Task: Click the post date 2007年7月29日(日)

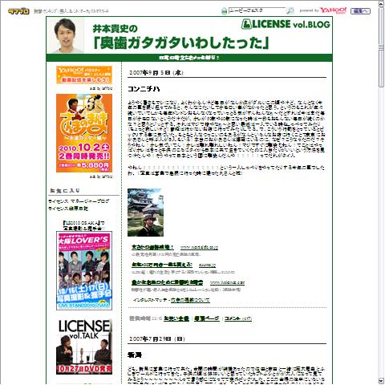Action: click(x=157, y=338)
